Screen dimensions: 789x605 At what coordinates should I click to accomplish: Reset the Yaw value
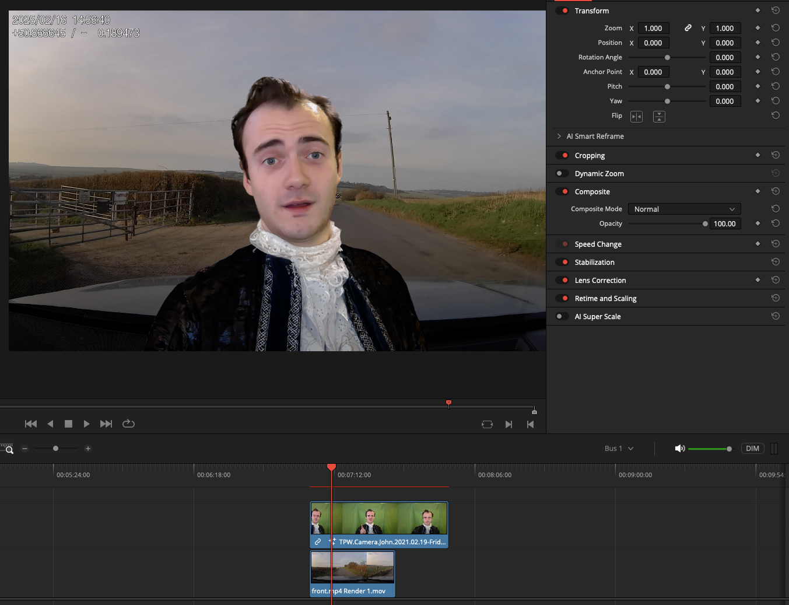(x=776, y=101)
